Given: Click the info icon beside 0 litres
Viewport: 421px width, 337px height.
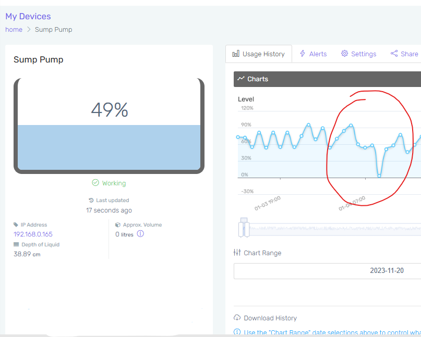Looking at the screenshot, I should tap(140, 234).
